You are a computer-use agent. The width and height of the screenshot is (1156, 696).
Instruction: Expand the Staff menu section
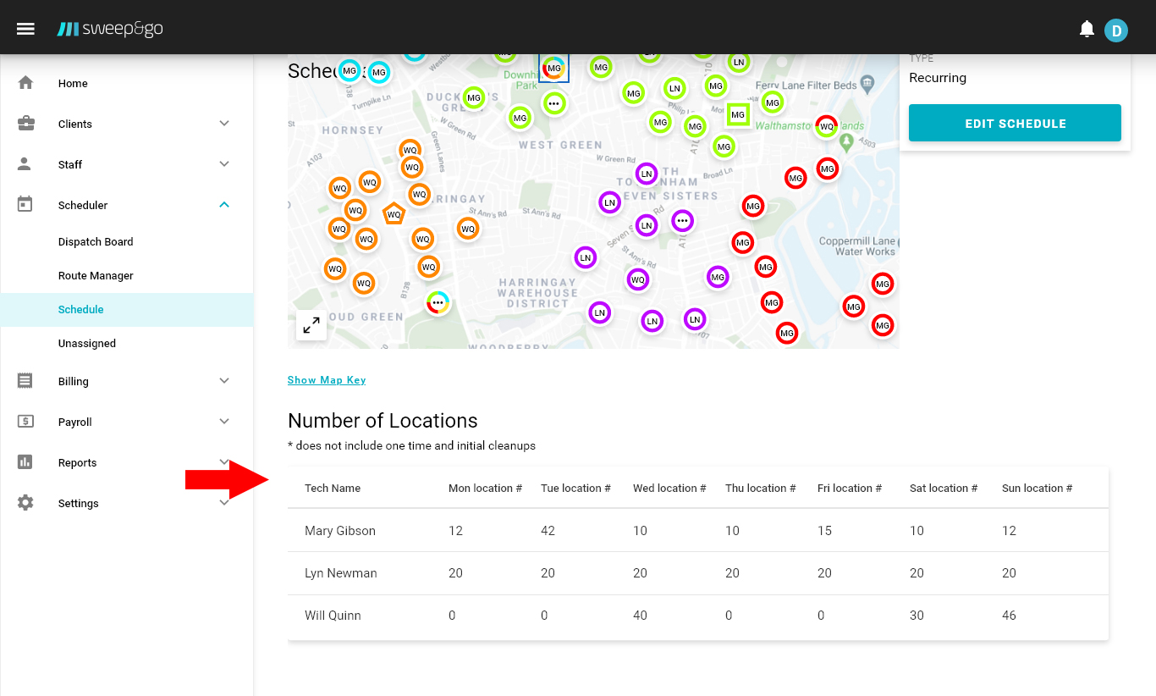[224, 164]
